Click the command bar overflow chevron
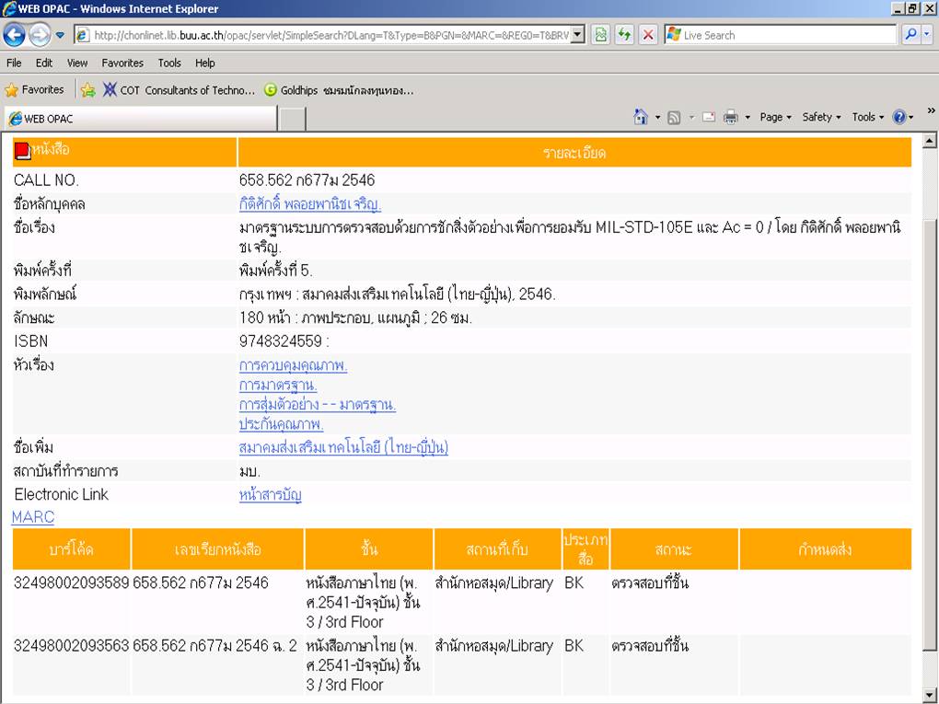The height and width of the screenshot is (704, 939). point(932,110)
